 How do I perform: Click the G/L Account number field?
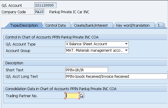click(x=45, y=5)
